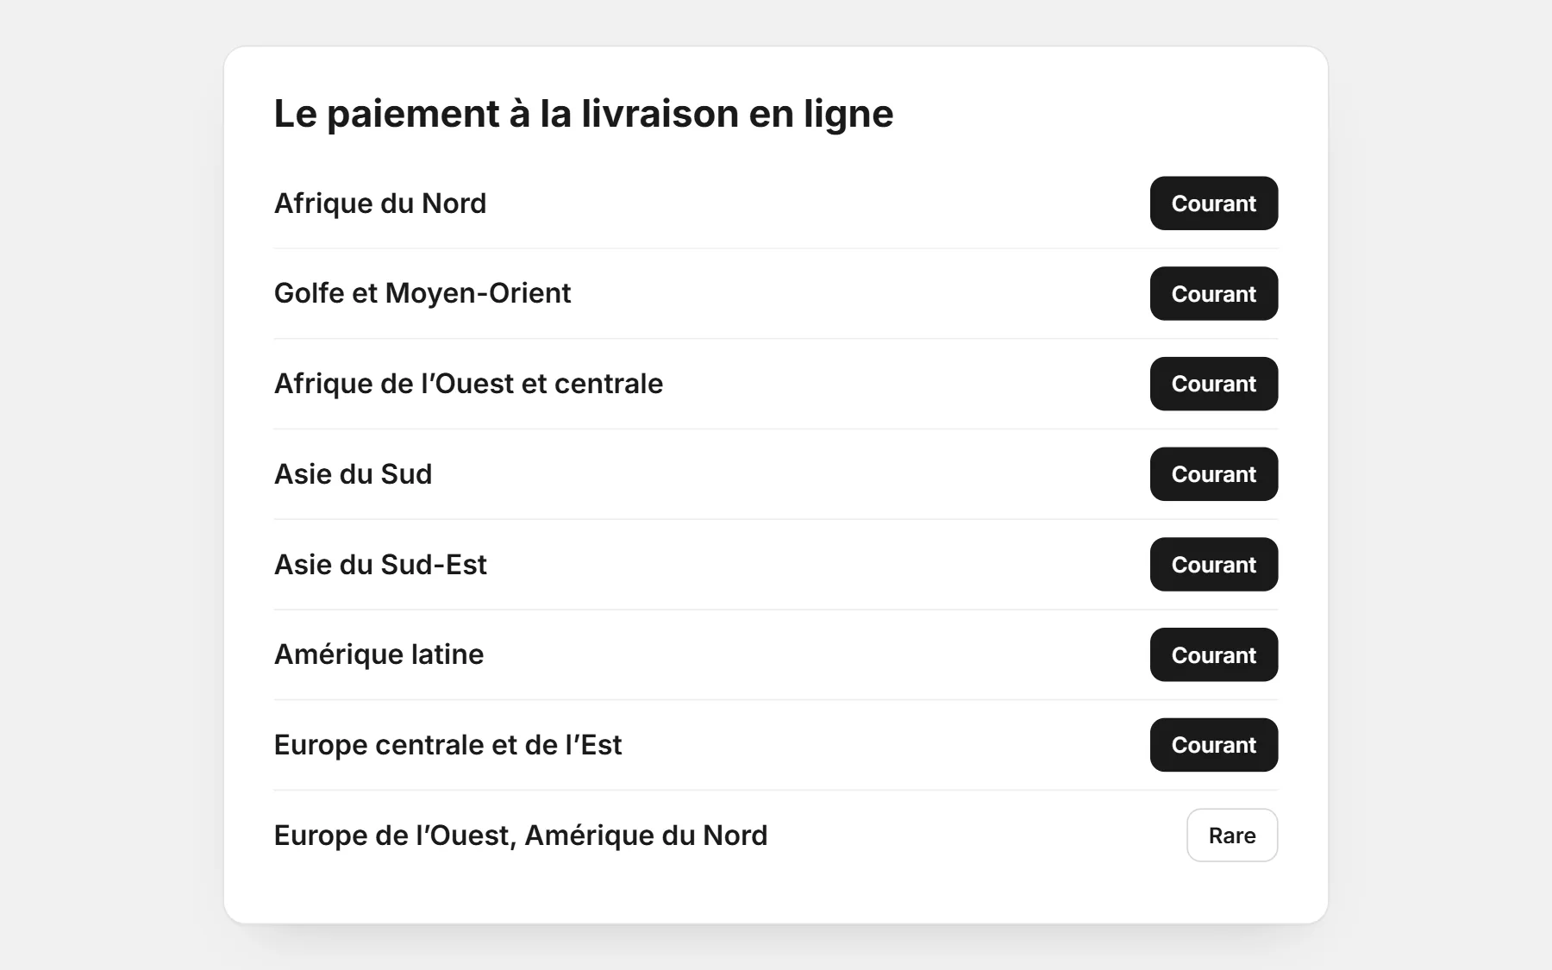The image size is (1552, 970).
Task: Select the Courant badge beside Golfe et Moyen-Orient
Action: point(1213,294)
